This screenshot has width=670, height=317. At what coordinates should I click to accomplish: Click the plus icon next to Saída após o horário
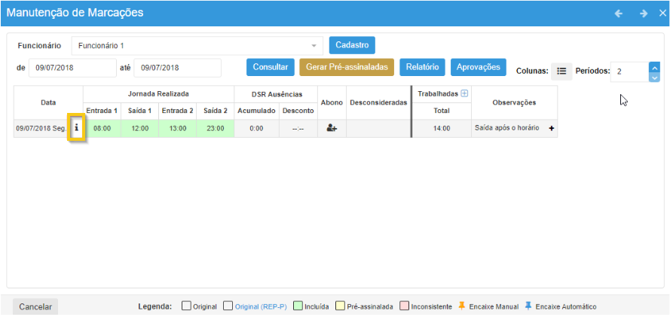pyautogui.click(x=551, y=129)
